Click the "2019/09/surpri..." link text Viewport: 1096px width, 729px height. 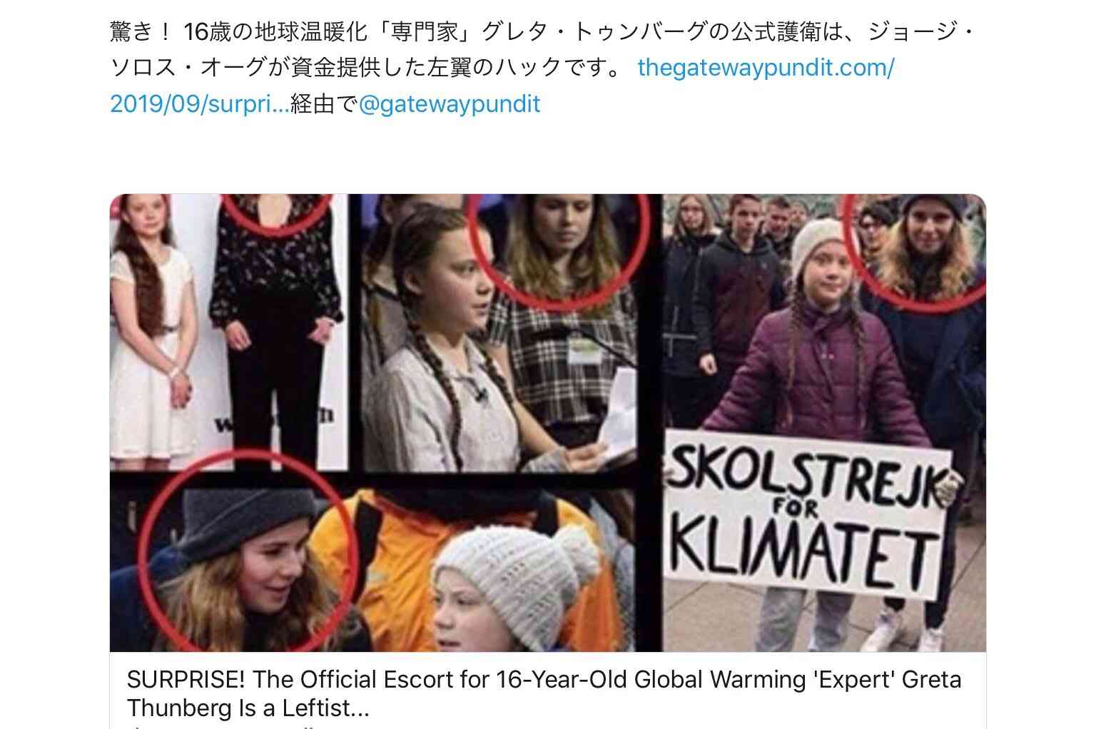coord(200,104)
